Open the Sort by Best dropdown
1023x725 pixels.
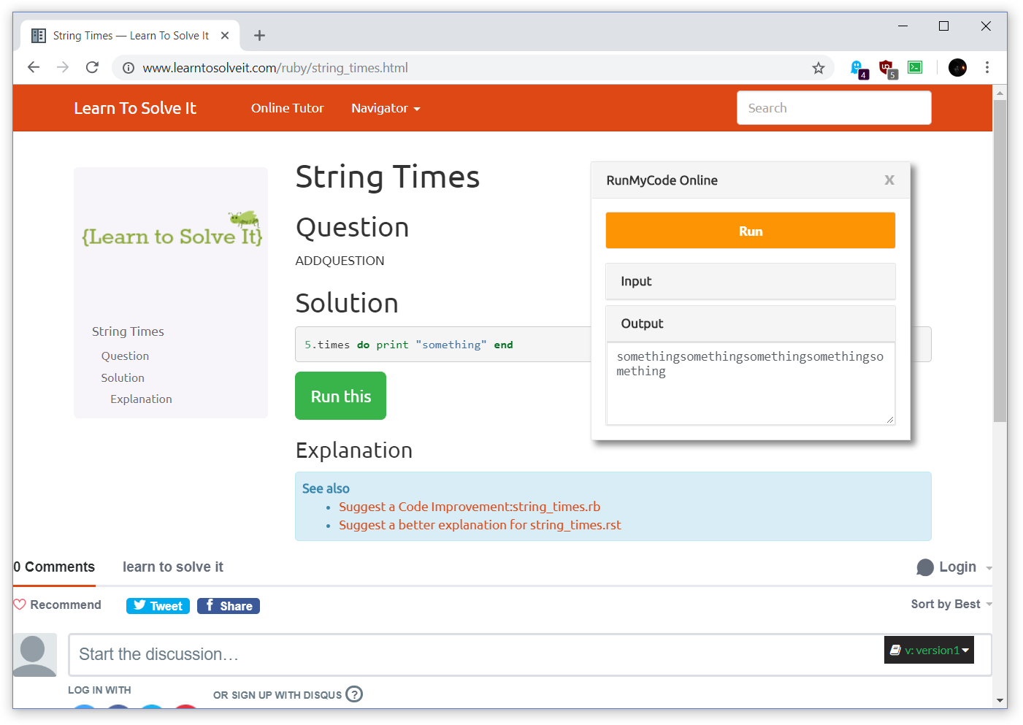tap(951, 604)
